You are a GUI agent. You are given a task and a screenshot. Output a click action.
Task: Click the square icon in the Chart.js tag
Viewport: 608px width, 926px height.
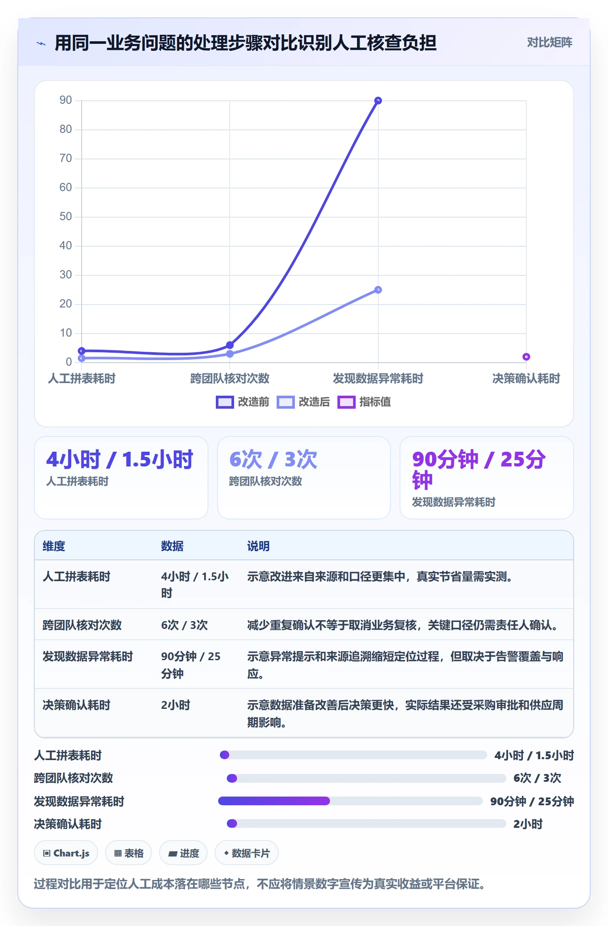tap(47, 853)
